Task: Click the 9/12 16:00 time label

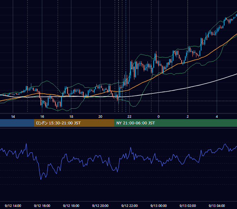Action: [x=42, y=206]
